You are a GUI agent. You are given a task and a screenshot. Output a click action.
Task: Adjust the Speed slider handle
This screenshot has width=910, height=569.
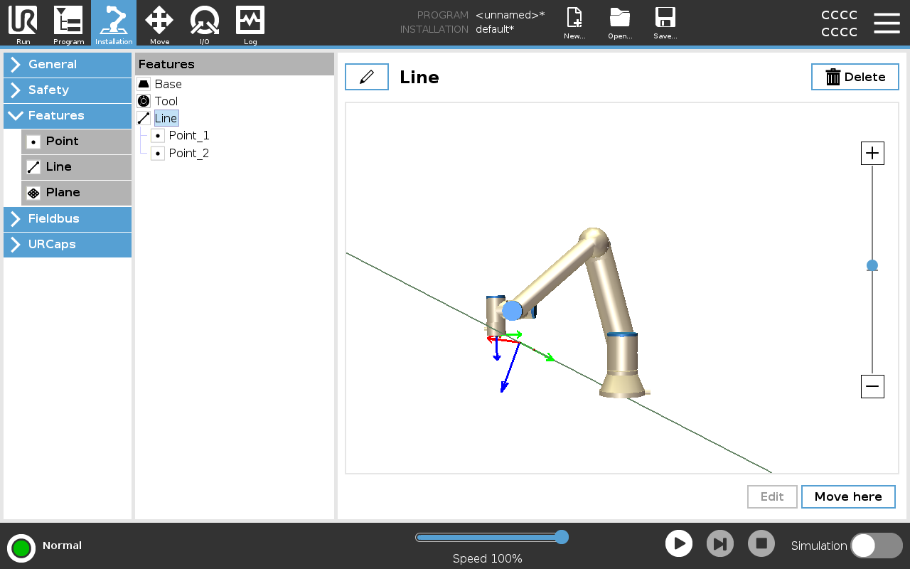561,537
